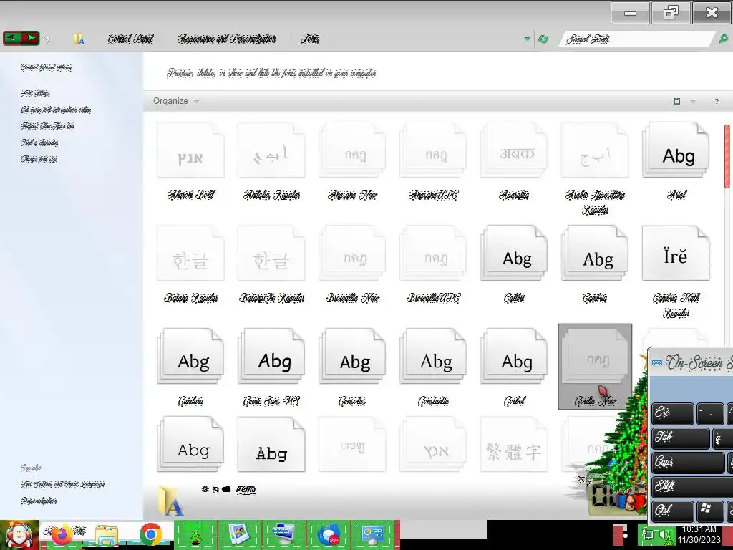This screenshot has height=550, width=733.
Task: Open File Explorer from the taskbar
Action: (x=107, y=534)
